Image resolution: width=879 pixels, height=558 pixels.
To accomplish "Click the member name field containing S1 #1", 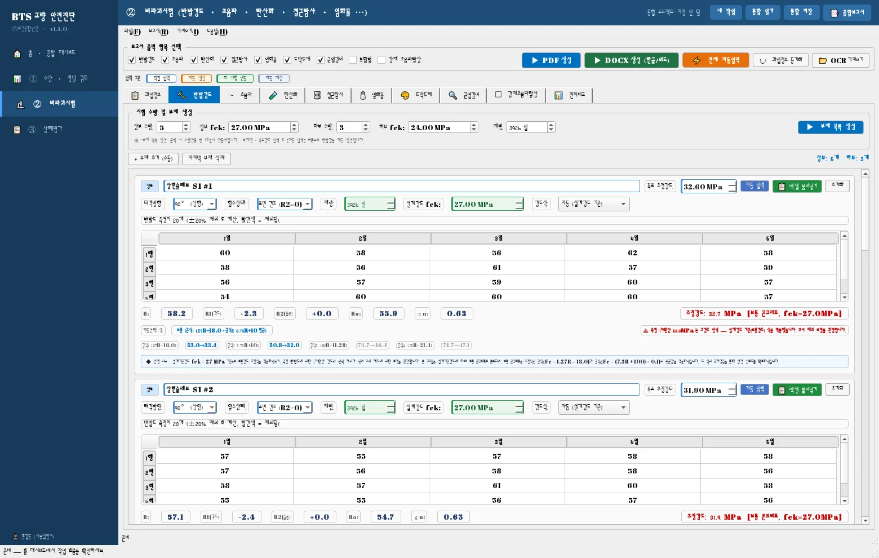I will click(x=402, y=186).
